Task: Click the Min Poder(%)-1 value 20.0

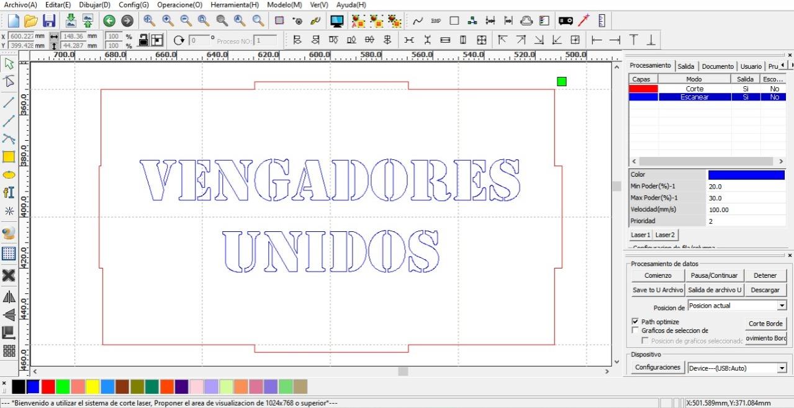Action: coord(746,187)
